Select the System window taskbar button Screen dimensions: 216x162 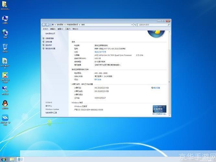[x=20, y=159]
